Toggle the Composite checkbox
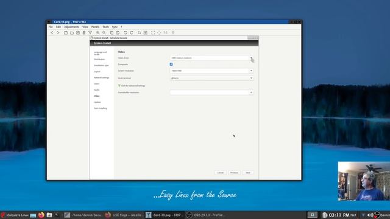This screenshot has height=219, width=390. [x=171, y=64]
